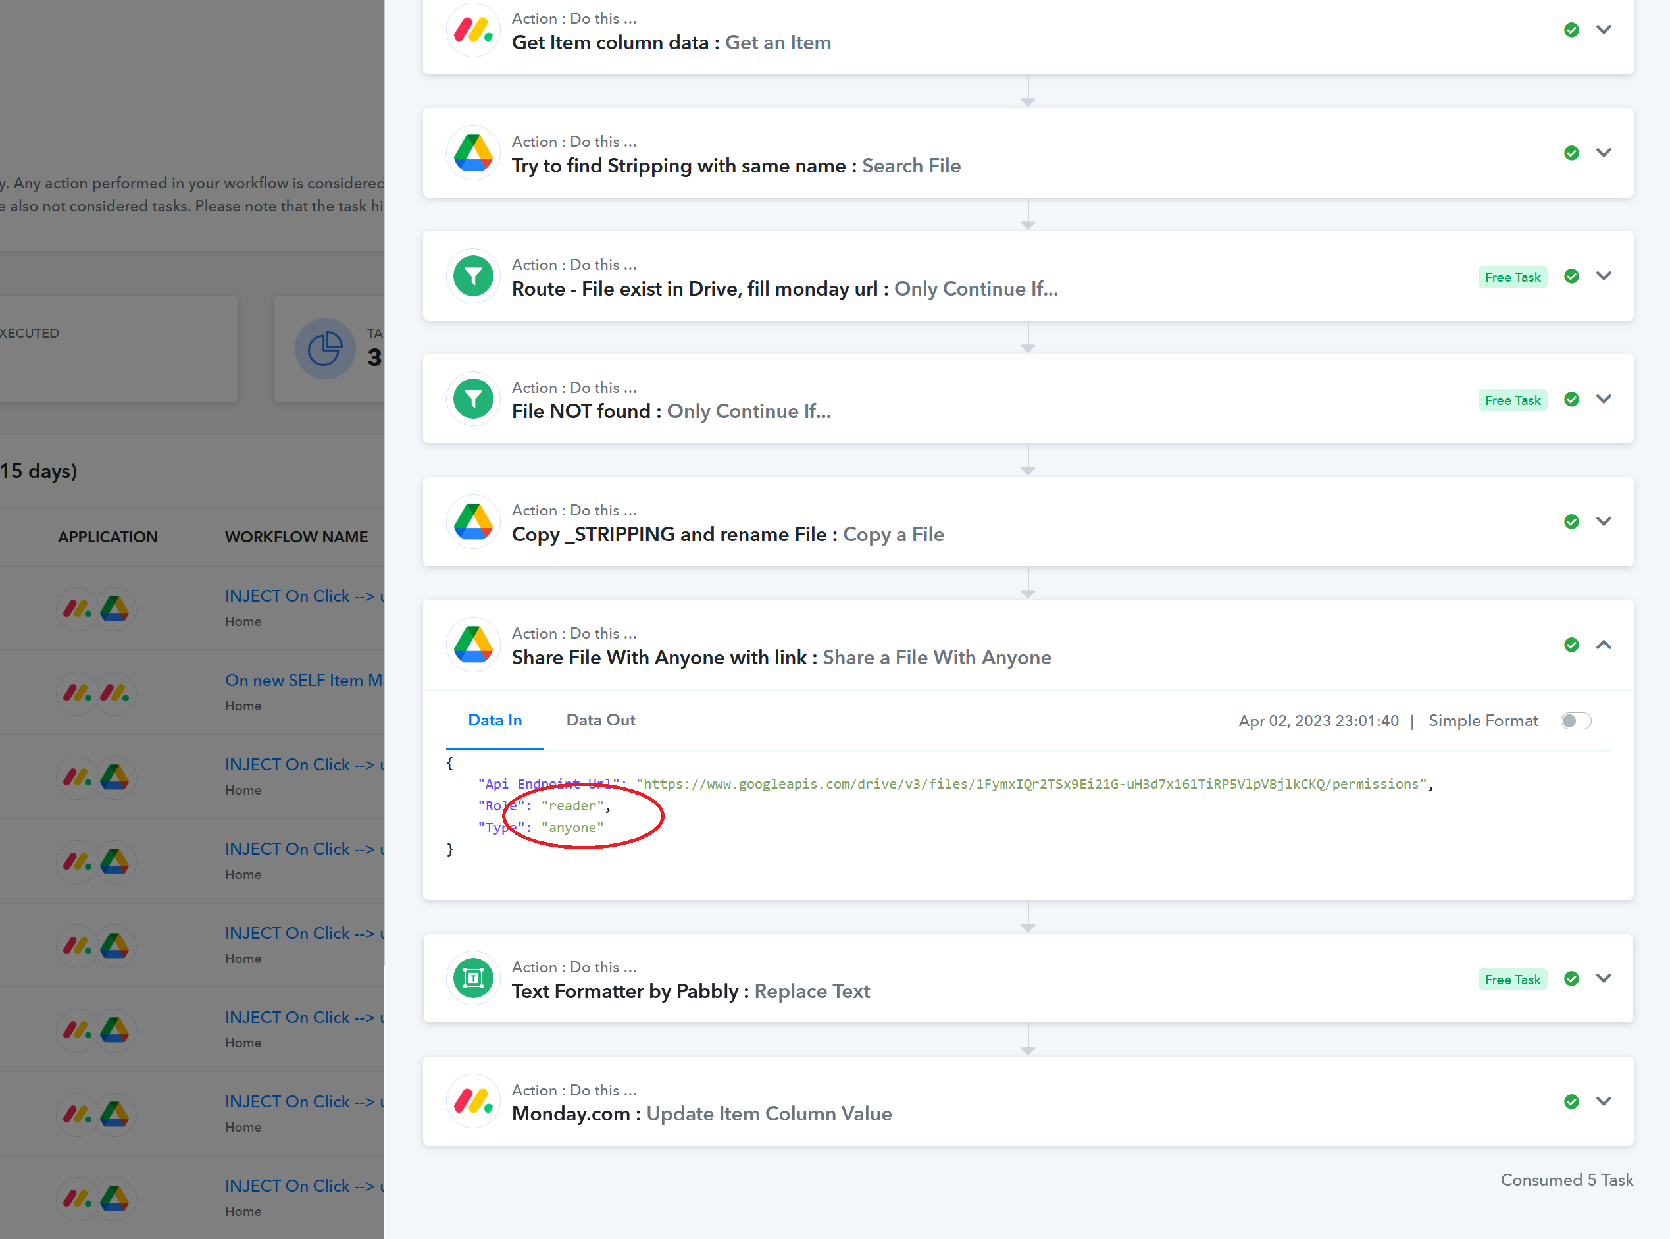The width and height of the screenshot is (1670, 1239).
Task: Click the green success check on Text Formatter step
Action: tap(1572, 978)
